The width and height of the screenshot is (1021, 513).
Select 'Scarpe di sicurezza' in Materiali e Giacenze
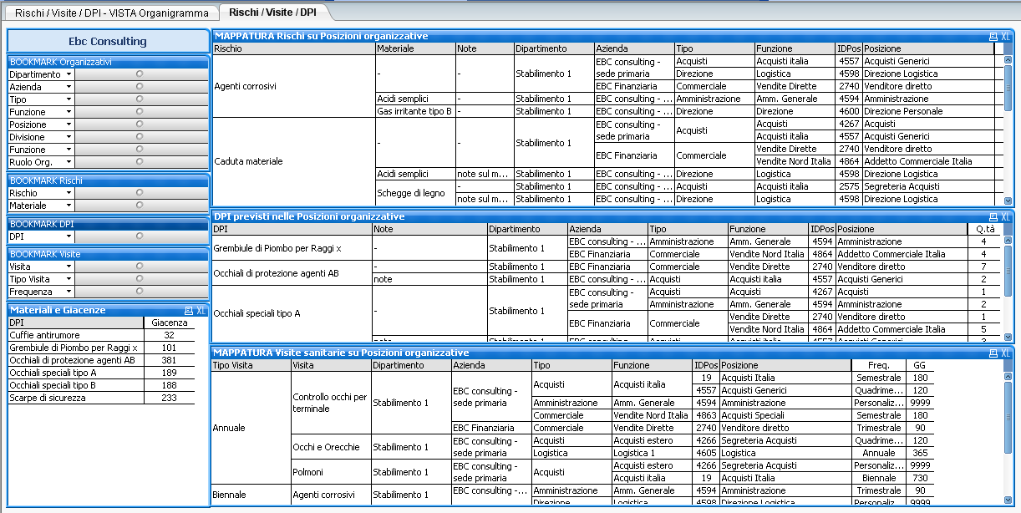[x=75, y=398]
